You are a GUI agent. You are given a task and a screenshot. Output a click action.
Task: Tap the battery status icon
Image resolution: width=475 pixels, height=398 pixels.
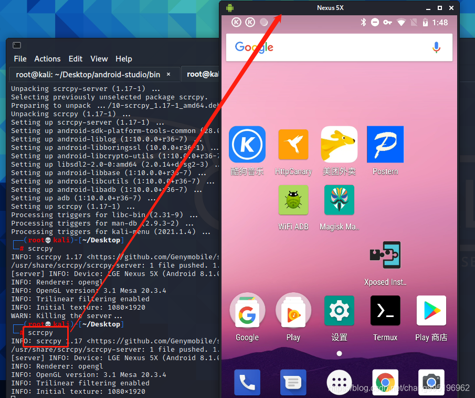[425, 22]
